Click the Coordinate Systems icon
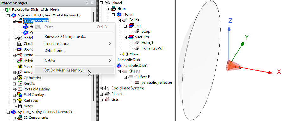 pos(107,88)
